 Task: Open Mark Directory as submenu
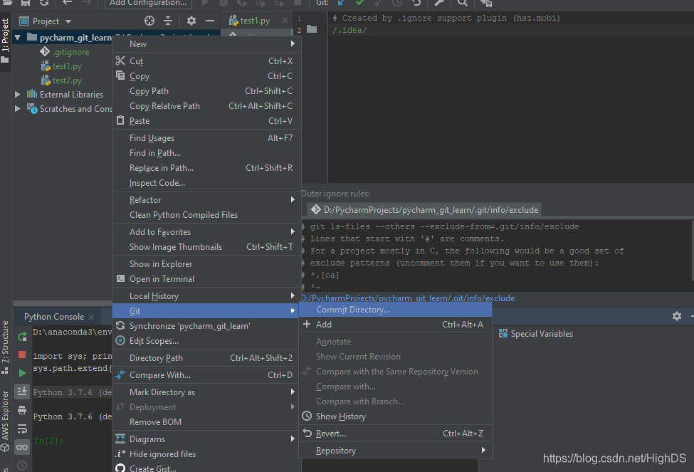pos(206,392)
